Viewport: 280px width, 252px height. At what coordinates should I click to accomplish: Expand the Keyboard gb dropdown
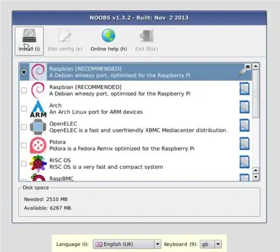click(211, 244)
